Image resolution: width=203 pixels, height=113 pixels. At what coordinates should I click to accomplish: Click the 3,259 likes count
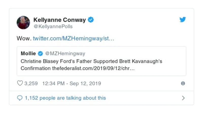[x=31, y=83]
